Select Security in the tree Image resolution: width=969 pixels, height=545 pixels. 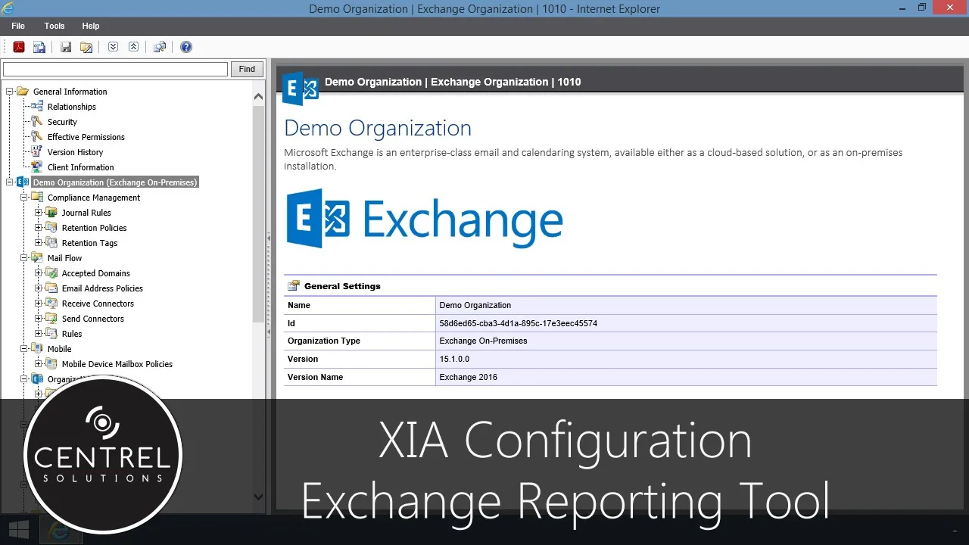pyautogui.click(x=62, y=122)
